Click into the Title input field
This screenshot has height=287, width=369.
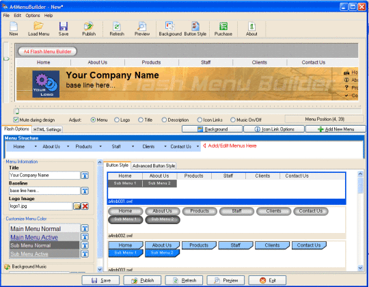[x=44, y=175]
